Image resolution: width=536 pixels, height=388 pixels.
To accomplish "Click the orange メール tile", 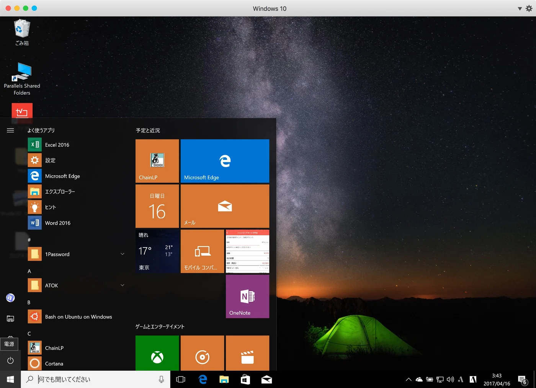I will pos(225,206).
